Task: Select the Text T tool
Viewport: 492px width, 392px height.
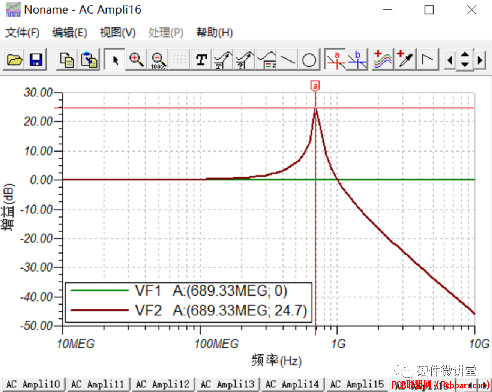Action: (201, 59)
